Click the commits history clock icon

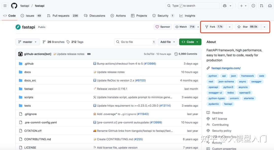(x=176, y=54)
